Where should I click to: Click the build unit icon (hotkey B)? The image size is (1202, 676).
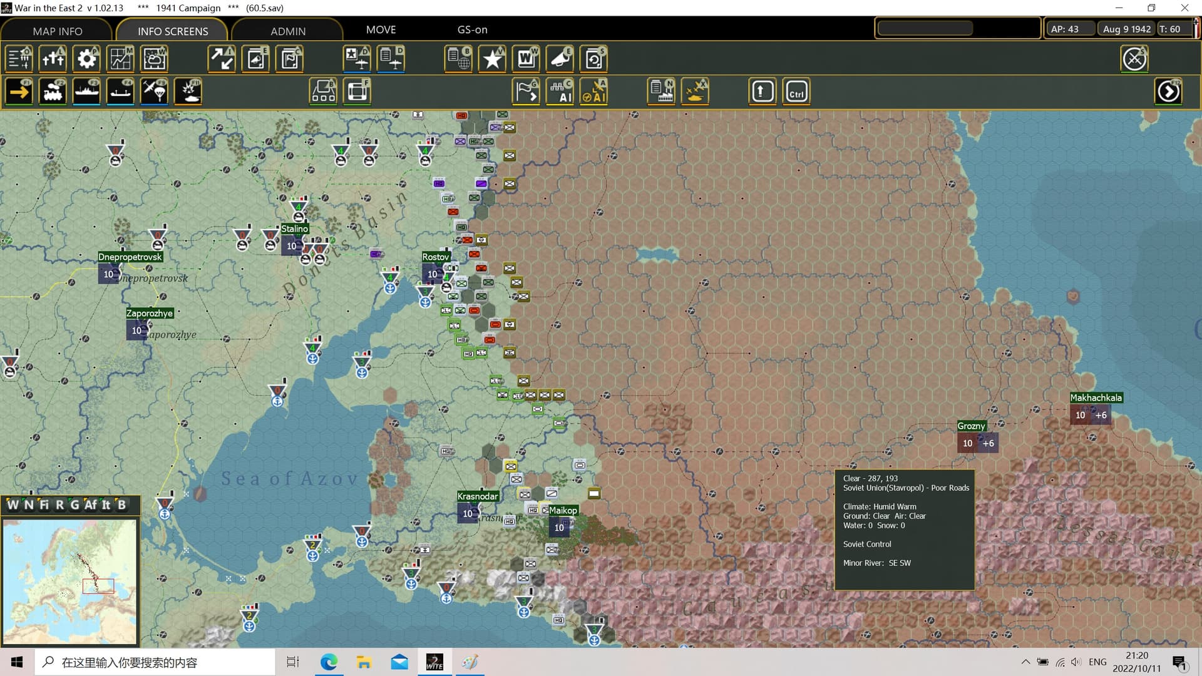point(324,91)
